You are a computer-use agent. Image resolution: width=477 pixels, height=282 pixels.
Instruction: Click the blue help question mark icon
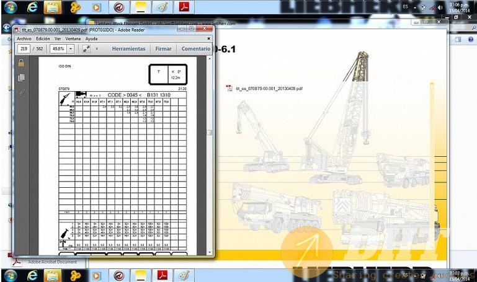[471, 40]
